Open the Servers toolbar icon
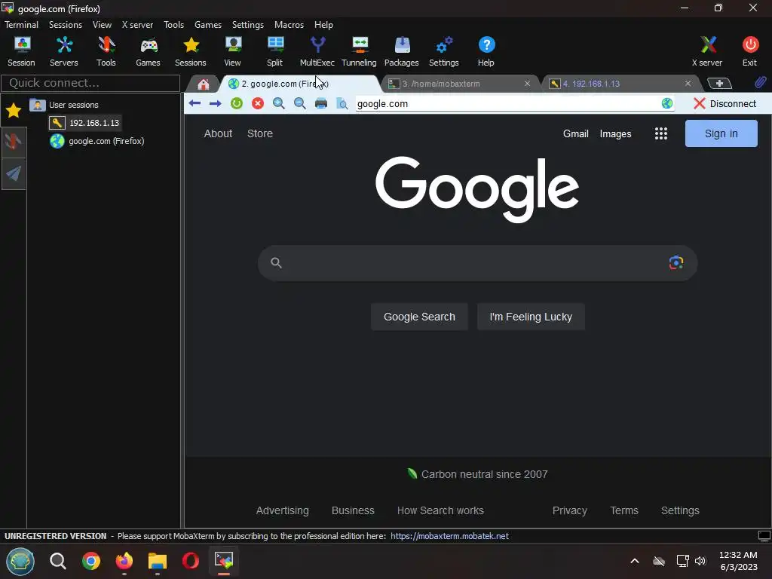This screenshot has height=579, width=772. pos(64,51)
